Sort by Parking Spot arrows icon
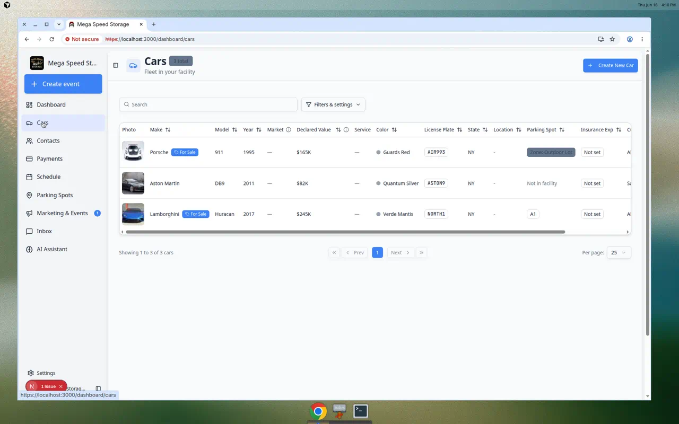The height and width of the screenshot is (424, 679). tap(562, 130)
